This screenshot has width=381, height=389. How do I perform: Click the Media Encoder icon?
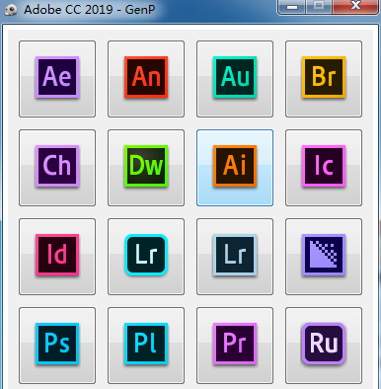point(324,257)
